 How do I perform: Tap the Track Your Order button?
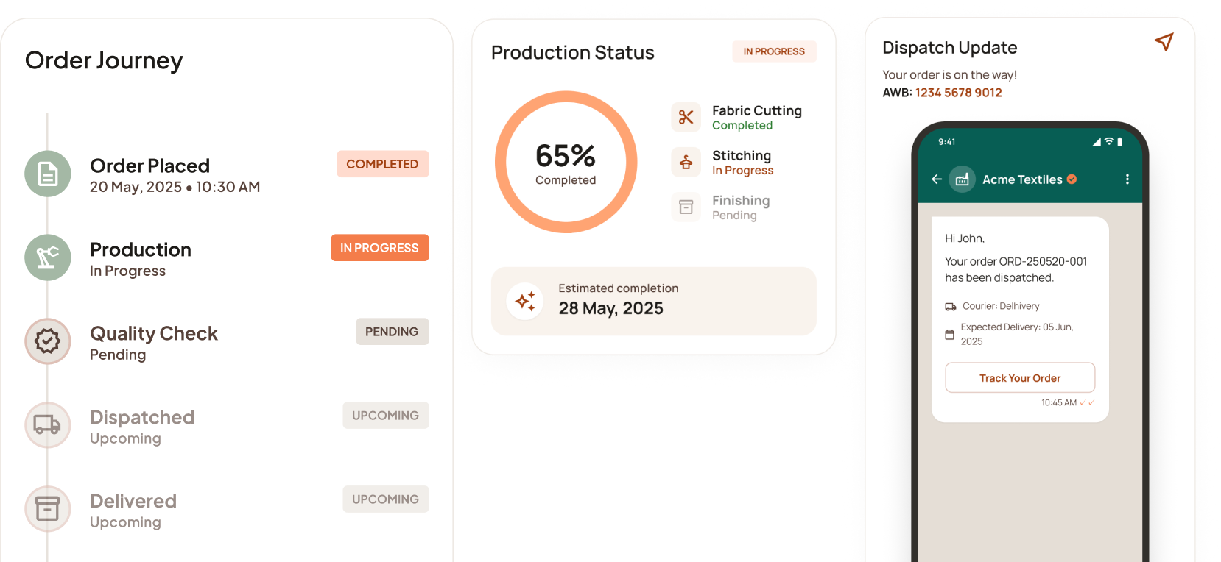coord(1020,377)
